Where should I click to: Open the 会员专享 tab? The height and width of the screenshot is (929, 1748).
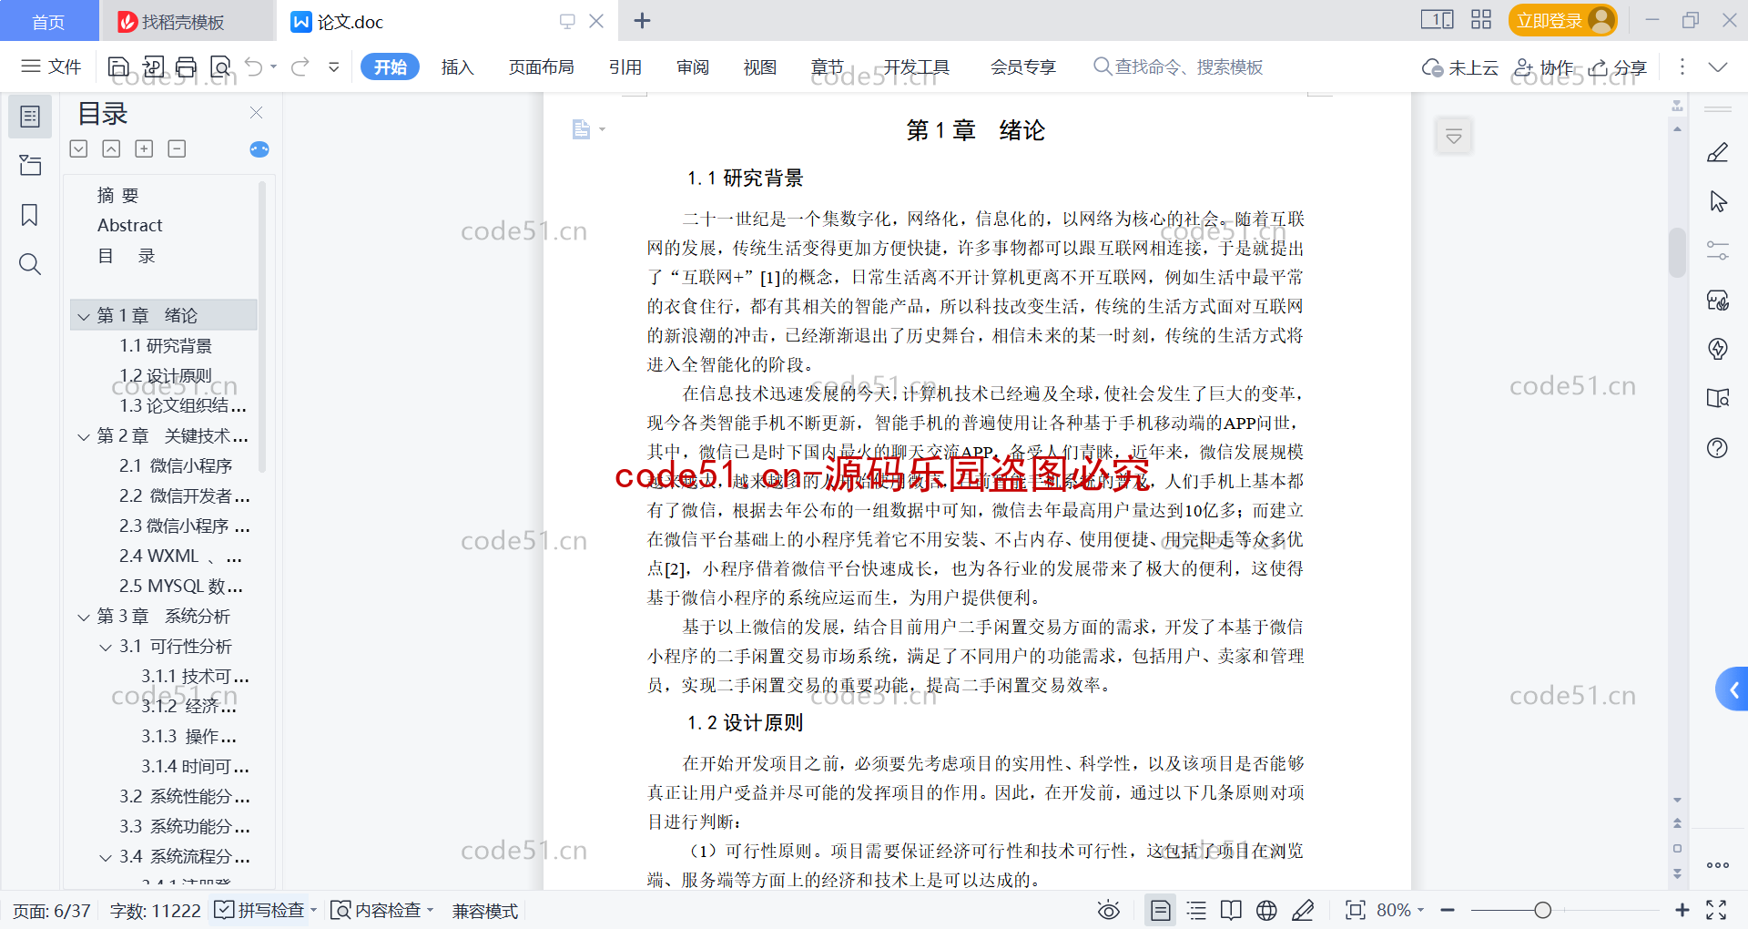click(x=1023, y=66)
